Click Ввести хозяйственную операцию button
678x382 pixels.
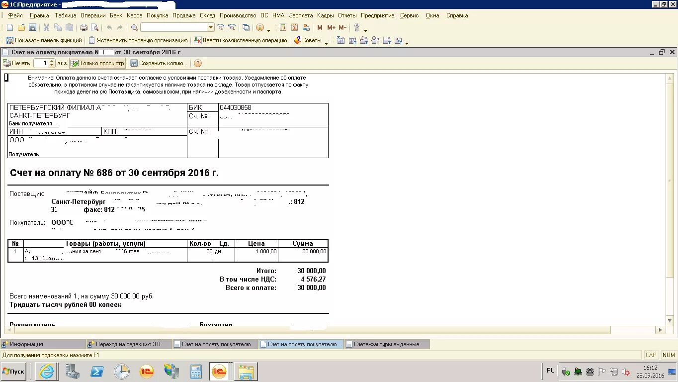[241, 40]
